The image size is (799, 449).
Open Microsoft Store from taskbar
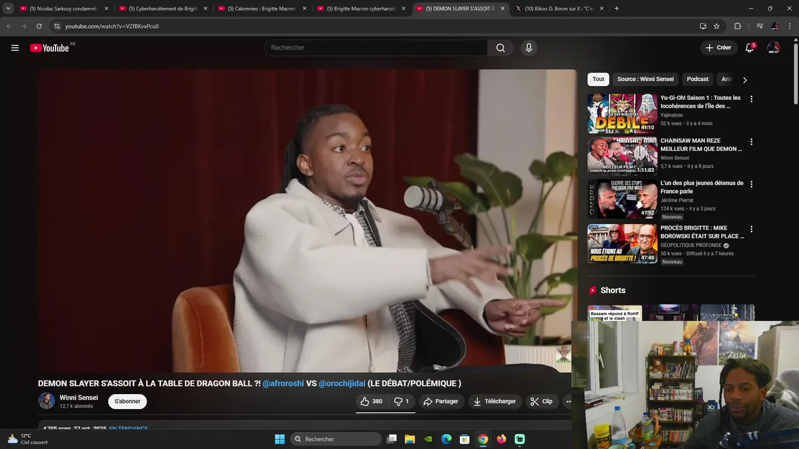click(x=464, y=439)
